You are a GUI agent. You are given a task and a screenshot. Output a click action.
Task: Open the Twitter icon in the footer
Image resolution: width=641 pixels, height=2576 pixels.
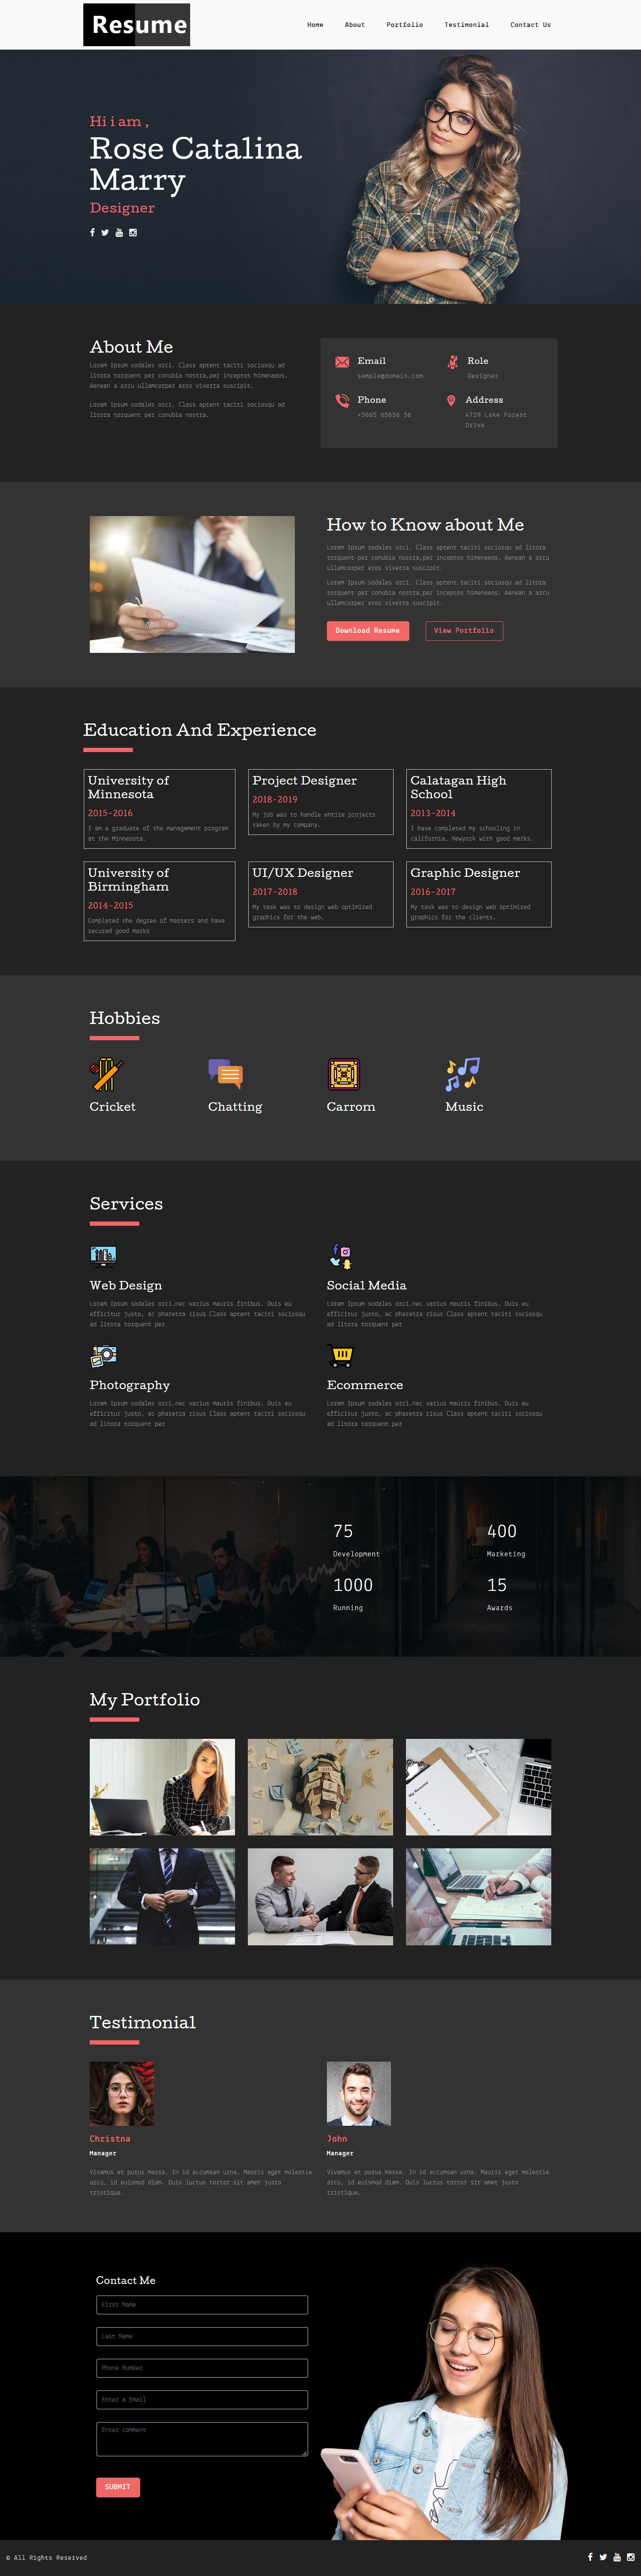(x=603, y=2557)
